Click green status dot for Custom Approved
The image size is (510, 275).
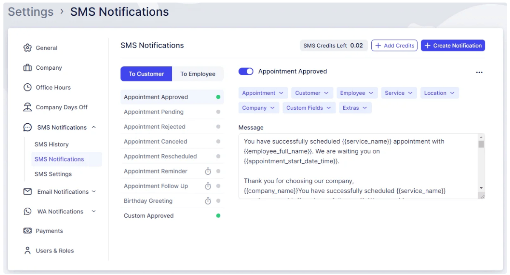218,215
